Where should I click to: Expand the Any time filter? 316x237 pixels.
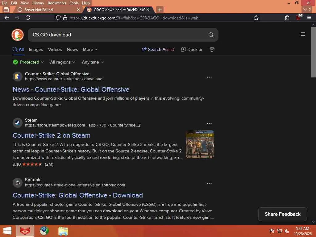coord(93,62)
